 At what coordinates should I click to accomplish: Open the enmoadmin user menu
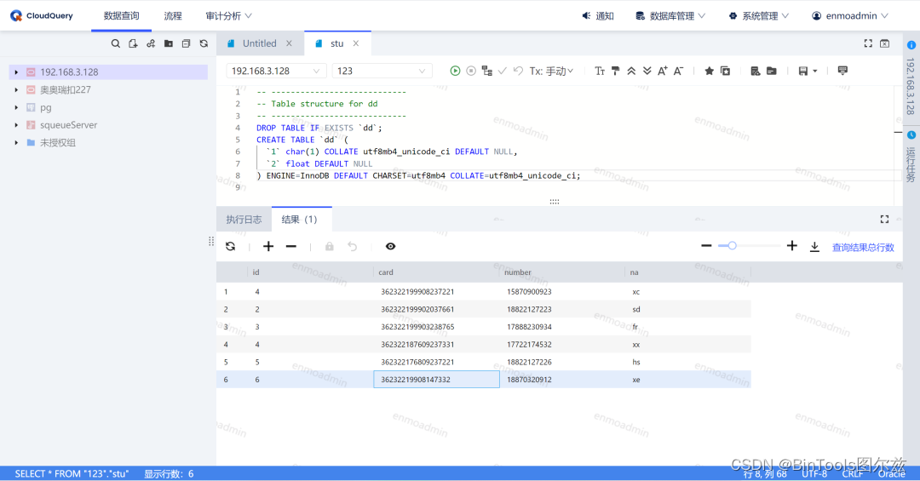[849, 16]
